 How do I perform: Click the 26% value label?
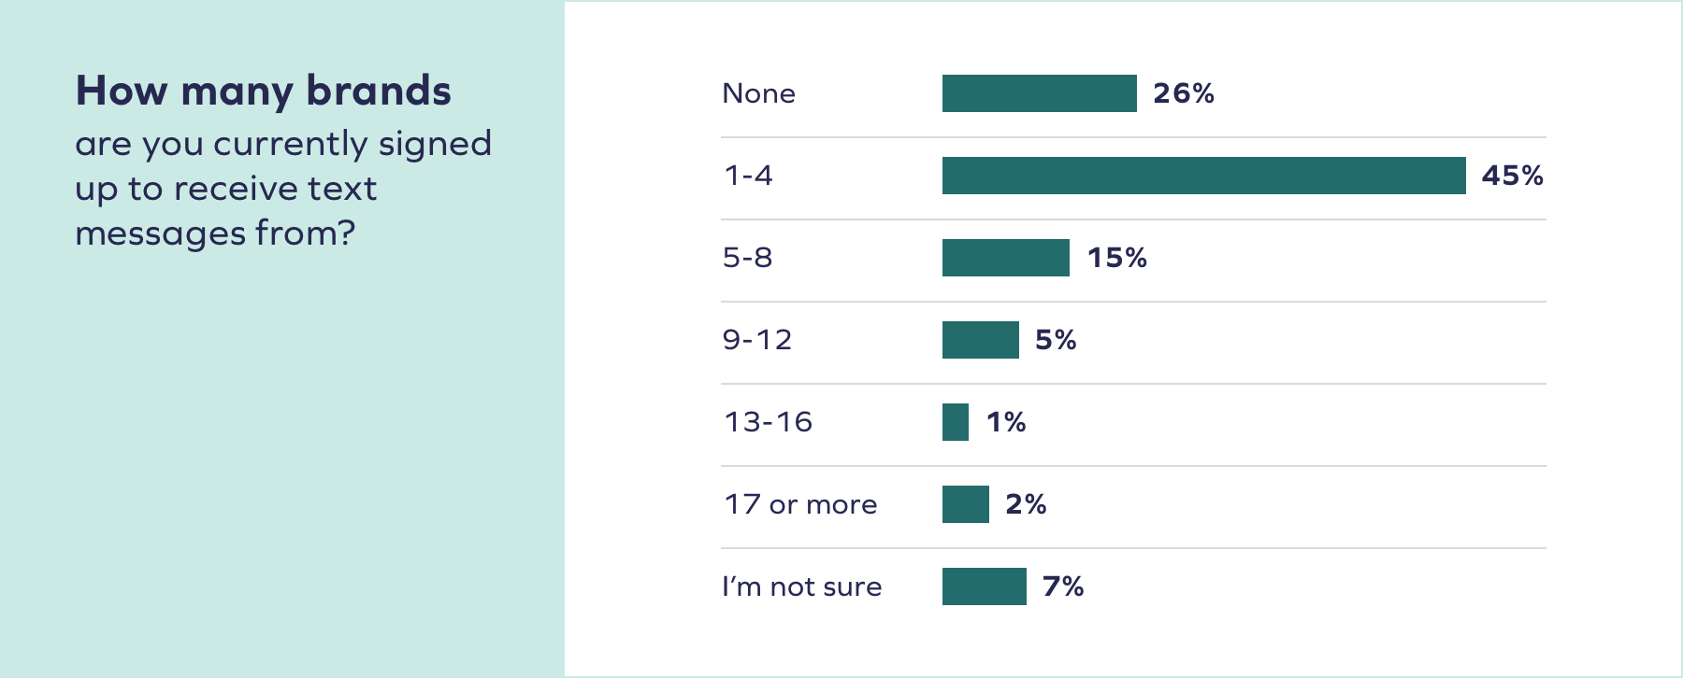point(1183,93)
